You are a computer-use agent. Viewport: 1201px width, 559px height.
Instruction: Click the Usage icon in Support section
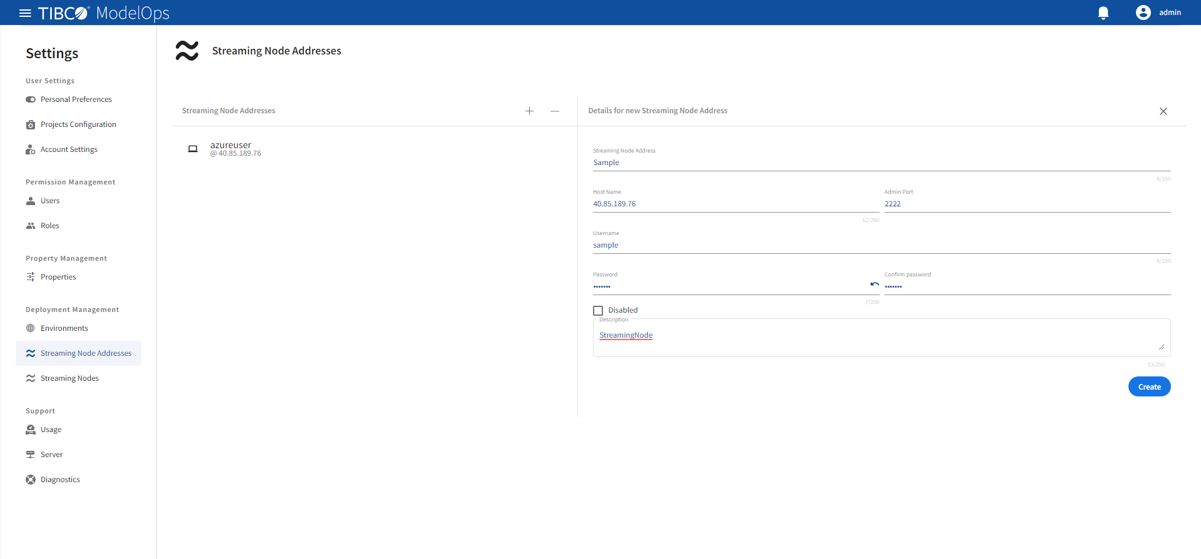point(31,430)
